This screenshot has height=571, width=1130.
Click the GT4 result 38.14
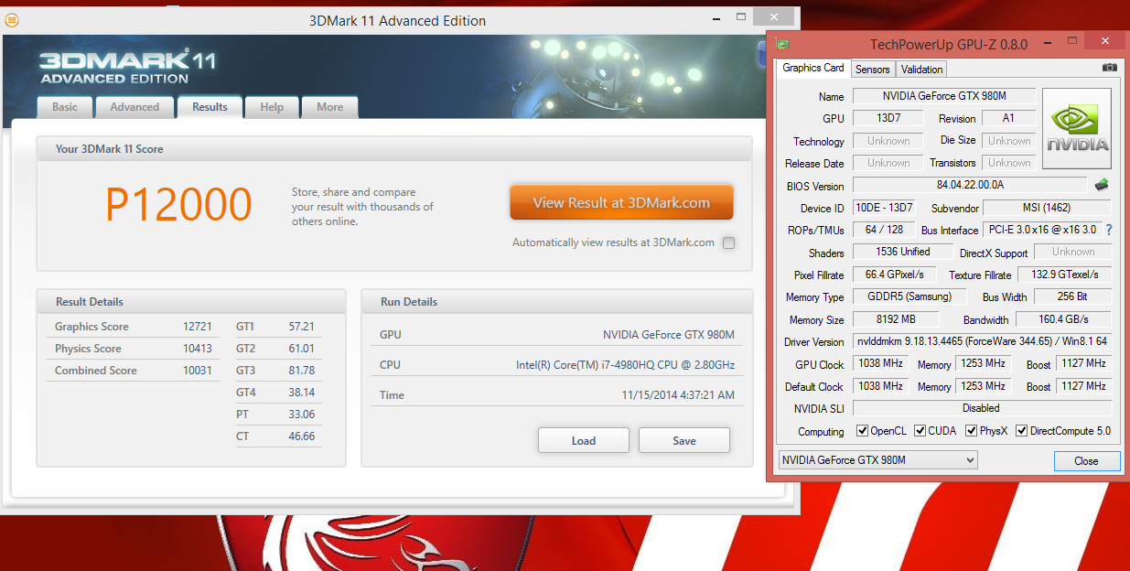[301, 393]
